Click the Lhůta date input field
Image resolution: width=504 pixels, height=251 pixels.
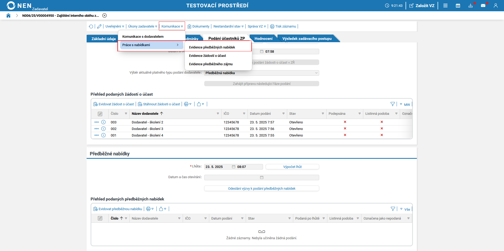[218, 167]
